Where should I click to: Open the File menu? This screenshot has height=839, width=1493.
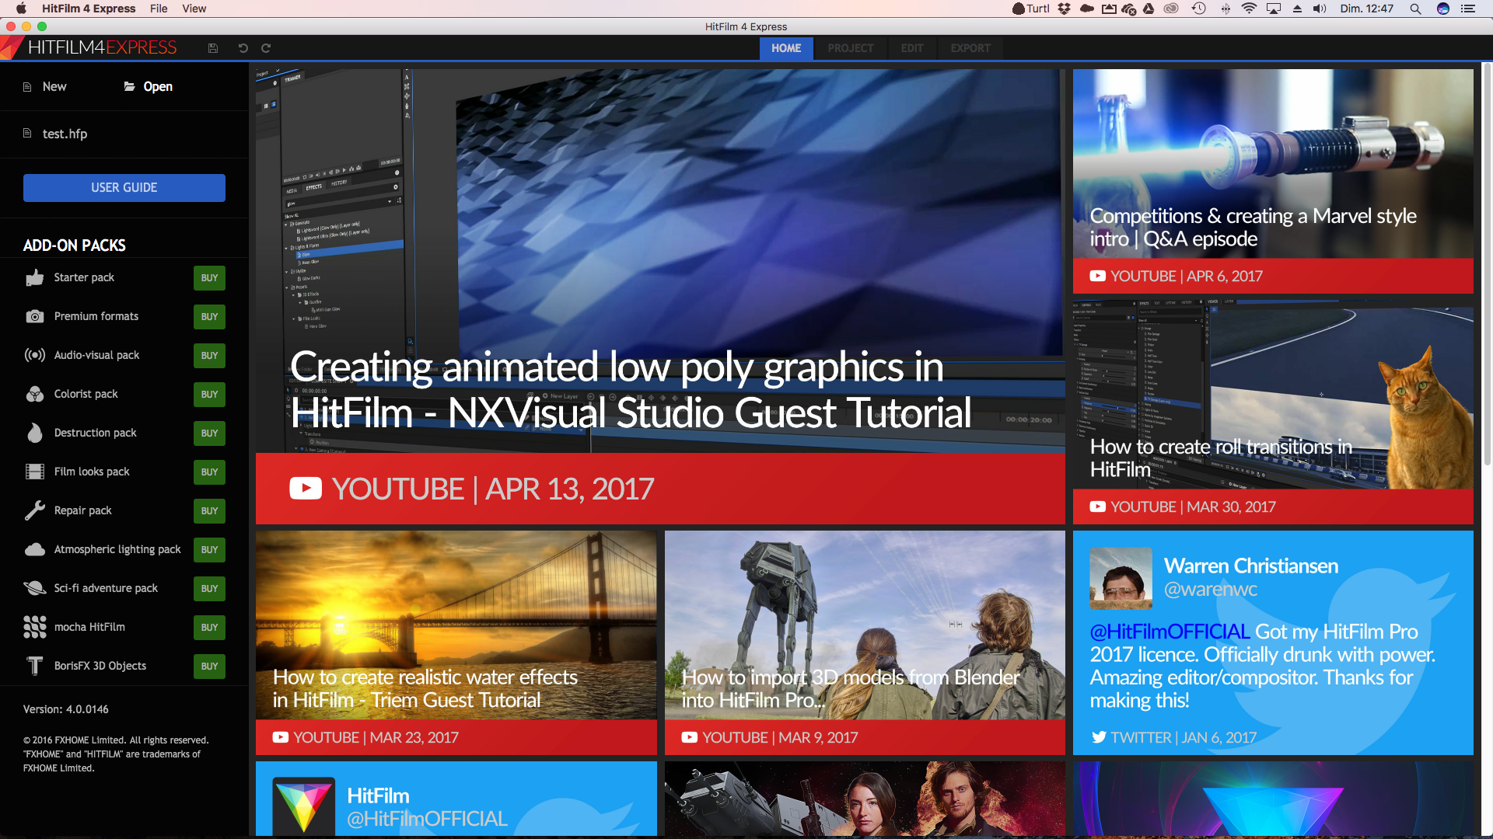(x=159, y=9)
